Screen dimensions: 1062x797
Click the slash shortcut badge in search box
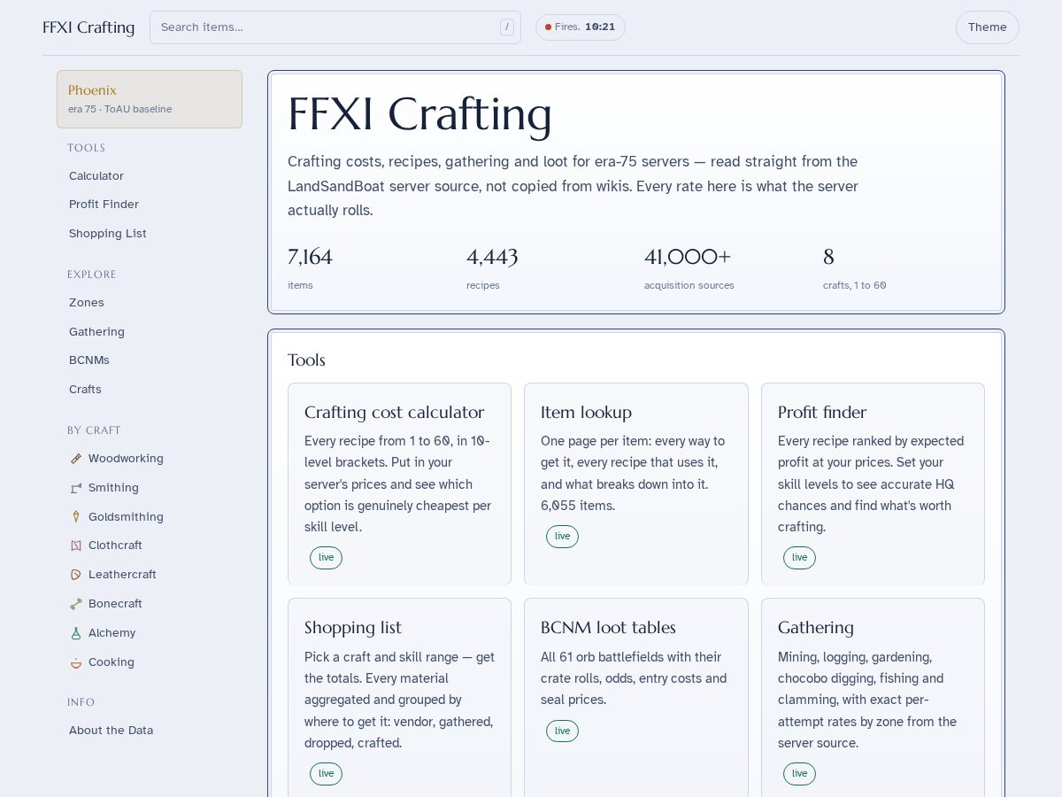point(507,27)
